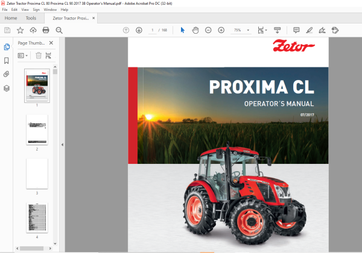The width and height of the screenshot is (362, 253).
Task: Click the thumbnails horizontal scrollbar thumb
Action: [x=31, y=248]
